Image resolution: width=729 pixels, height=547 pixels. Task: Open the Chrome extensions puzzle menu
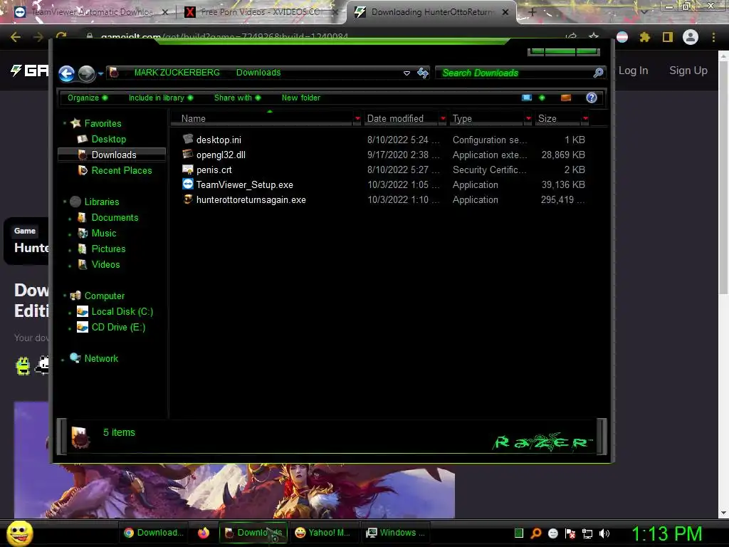coord(645,37)
